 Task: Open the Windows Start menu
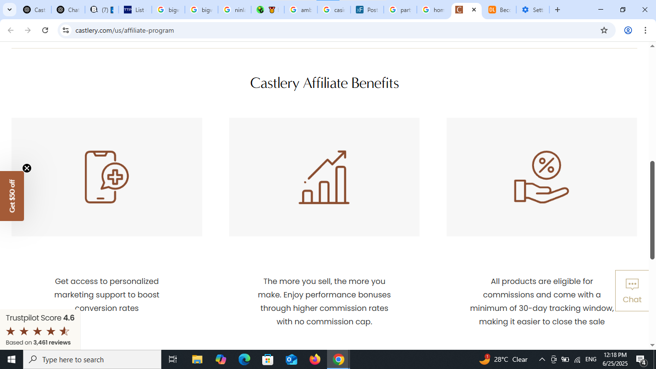12,359
